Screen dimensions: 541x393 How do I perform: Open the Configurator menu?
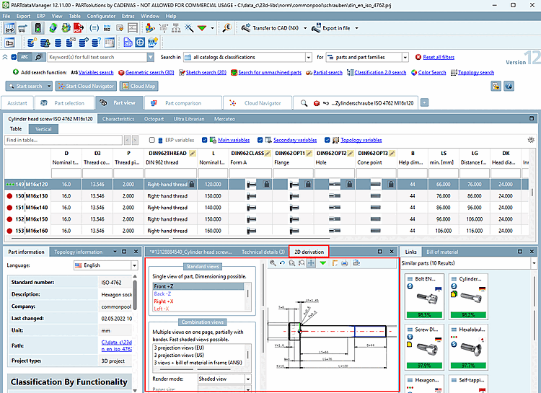point(100,15)
